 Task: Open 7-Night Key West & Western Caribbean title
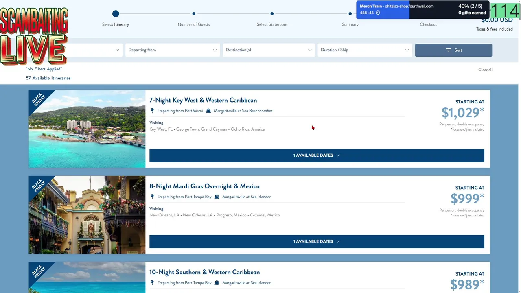[x=203, y=100]
